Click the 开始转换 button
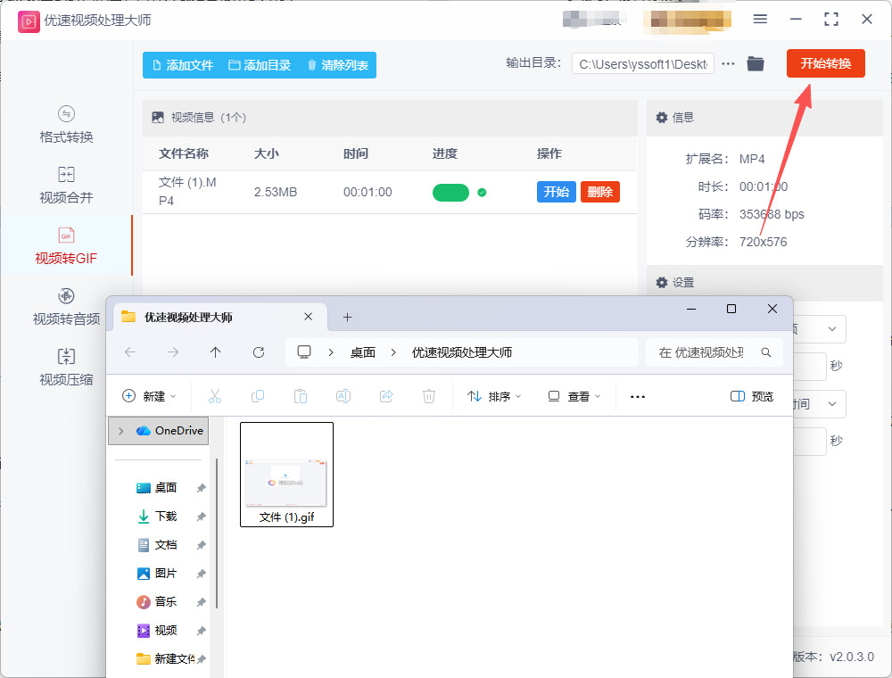 825,63
